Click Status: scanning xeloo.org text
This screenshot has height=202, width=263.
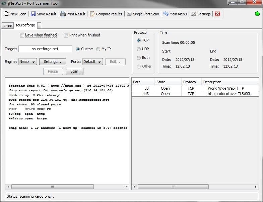click(x=30, y=196)
